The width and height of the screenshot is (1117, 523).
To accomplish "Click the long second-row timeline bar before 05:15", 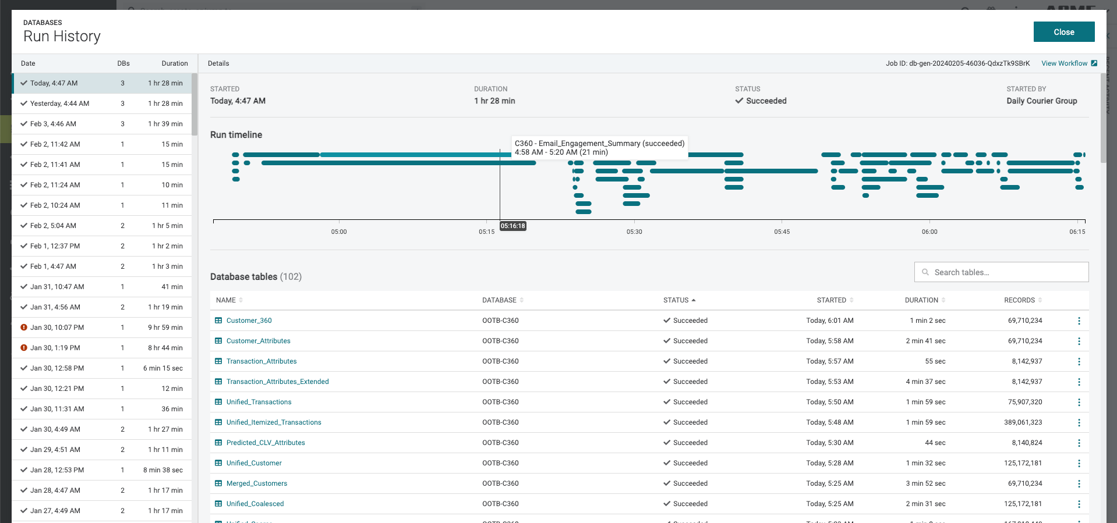I will pos(398,163).
